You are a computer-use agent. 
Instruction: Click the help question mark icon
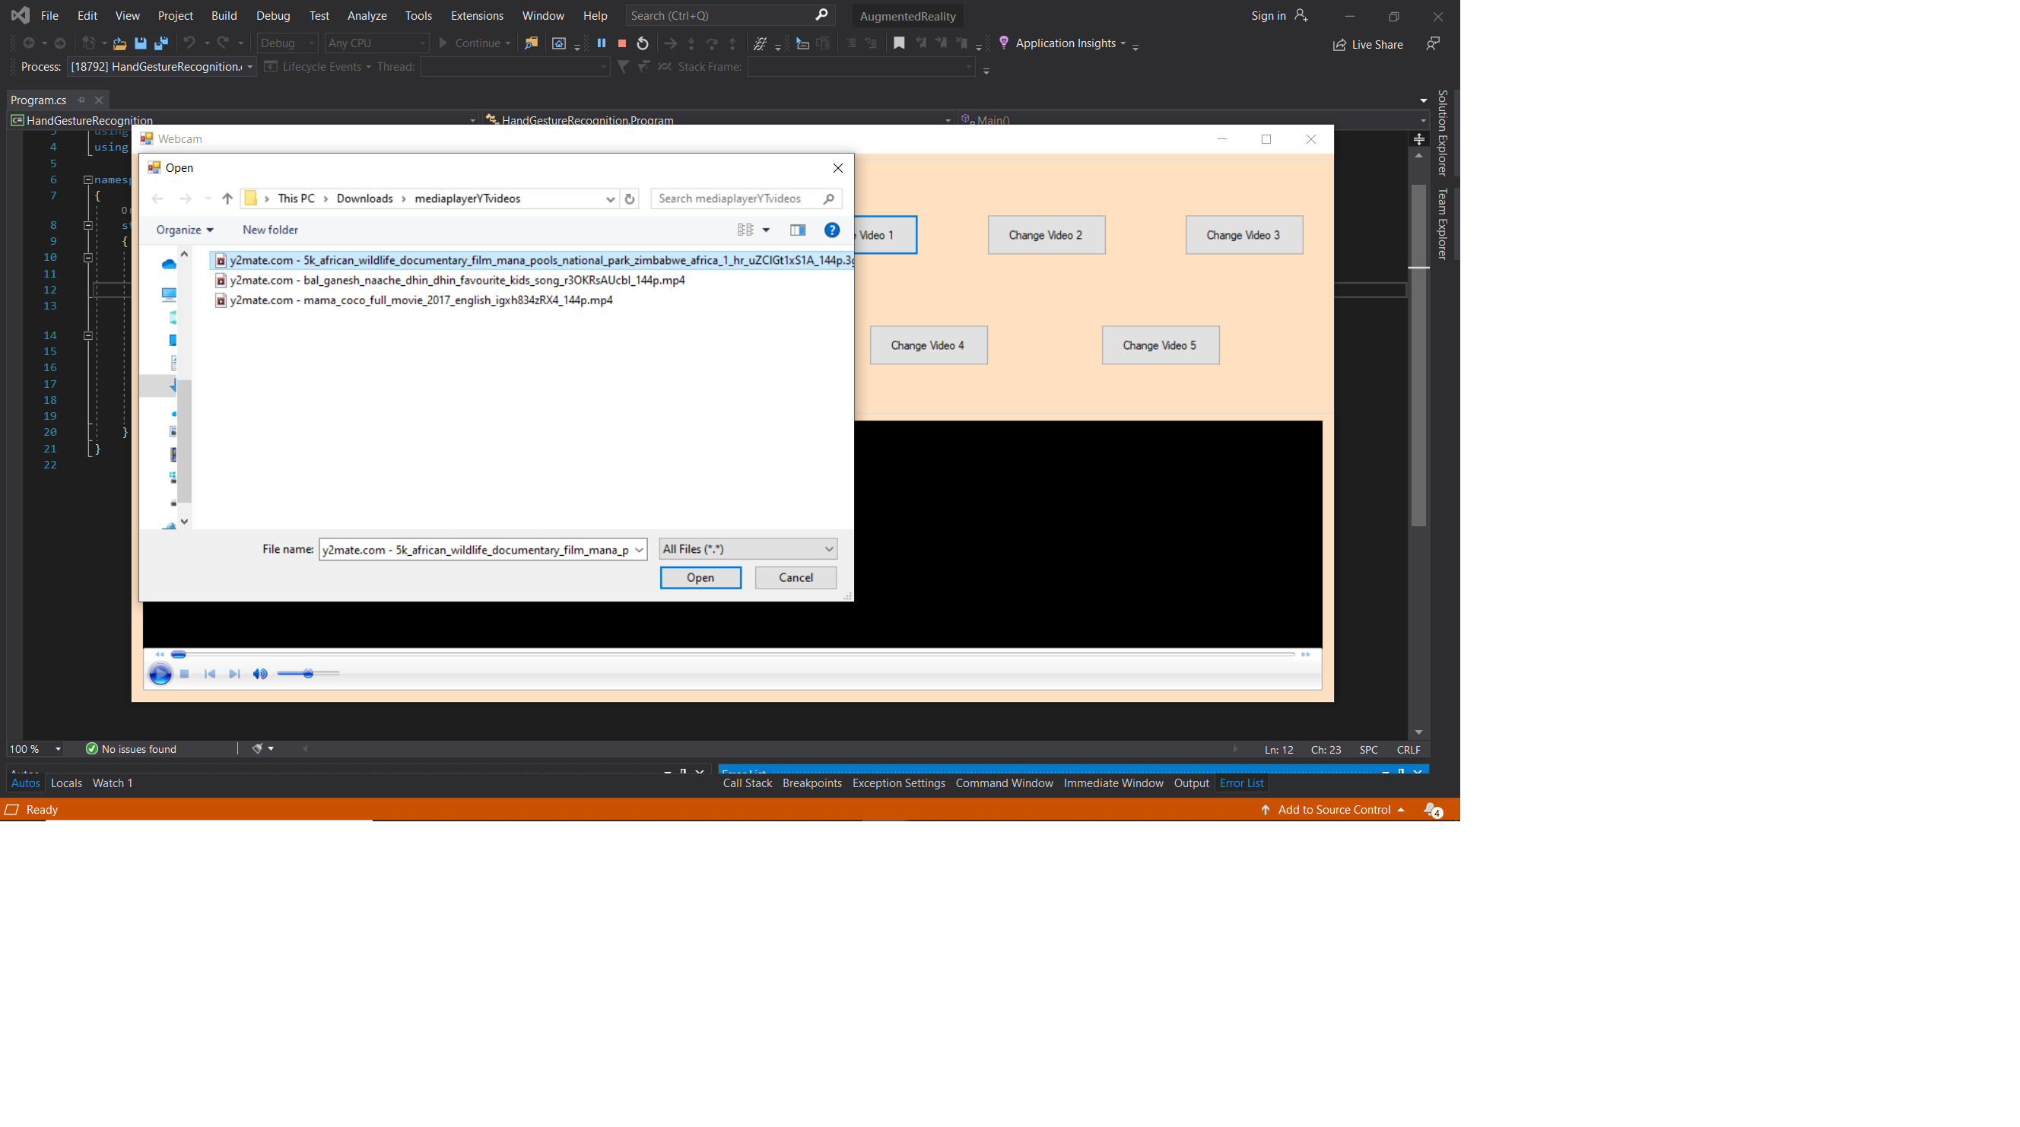(x=831, y=230)
